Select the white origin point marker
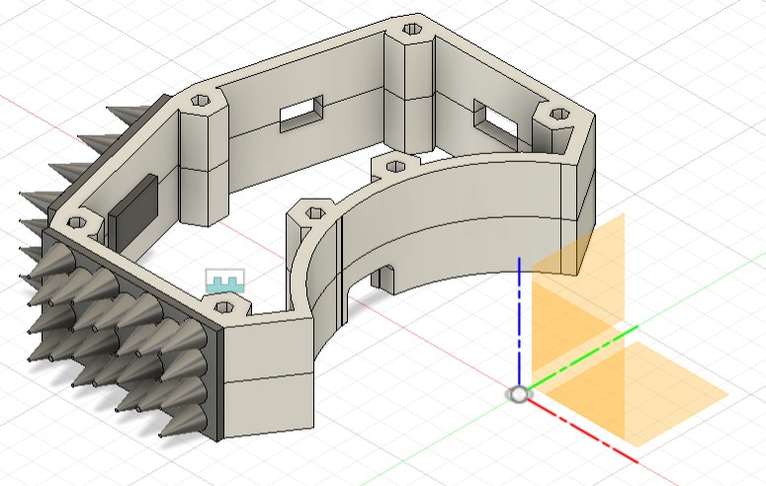766x486 pixels. 518,394
